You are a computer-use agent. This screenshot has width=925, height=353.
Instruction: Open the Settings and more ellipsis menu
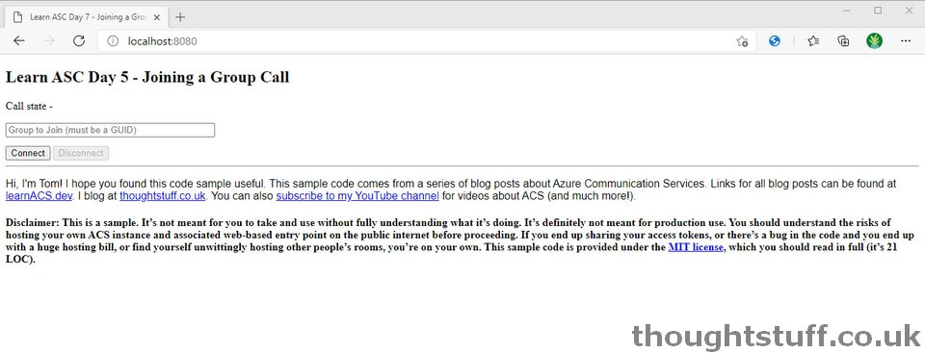[906, 40]
